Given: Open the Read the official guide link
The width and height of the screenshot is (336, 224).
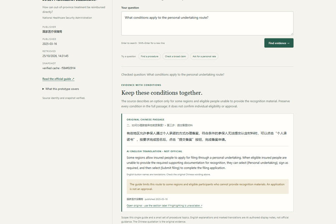Looking at the screenshot, I should [x=58, y=79].
